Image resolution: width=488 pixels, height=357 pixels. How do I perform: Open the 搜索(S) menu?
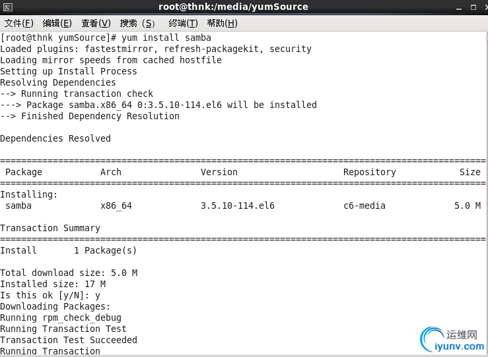137,23
